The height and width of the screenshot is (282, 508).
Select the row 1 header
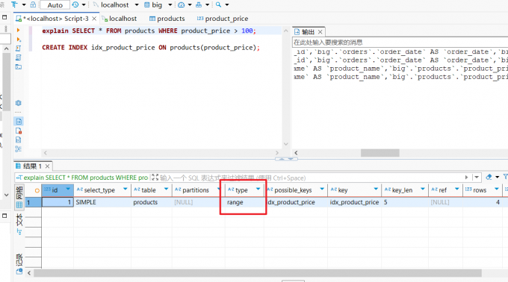pos(33,202)
